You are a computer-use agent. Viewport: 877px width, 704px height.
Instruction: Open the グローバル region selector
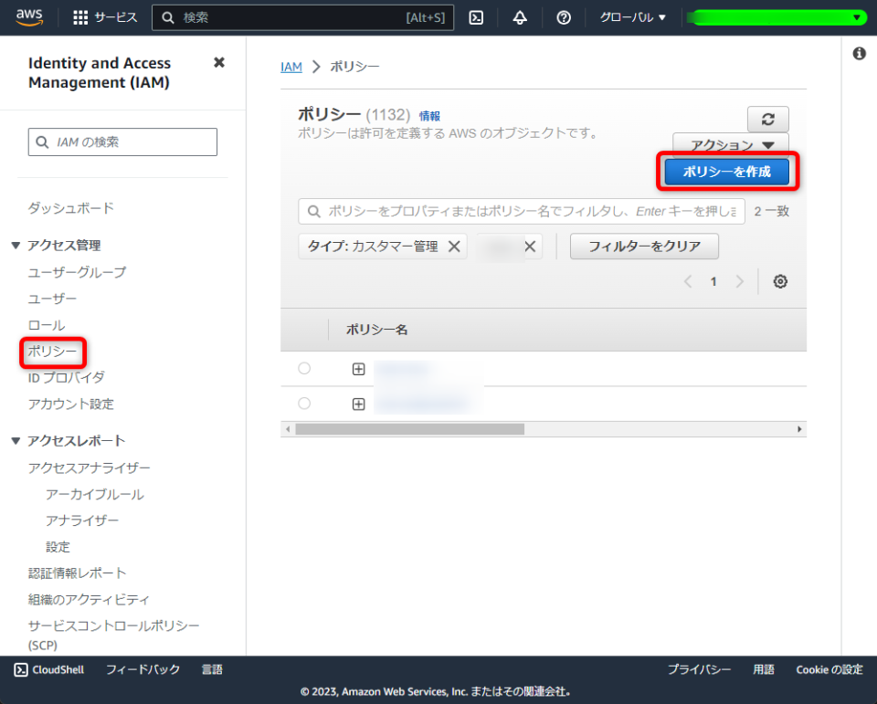click(x=632, y=16)
